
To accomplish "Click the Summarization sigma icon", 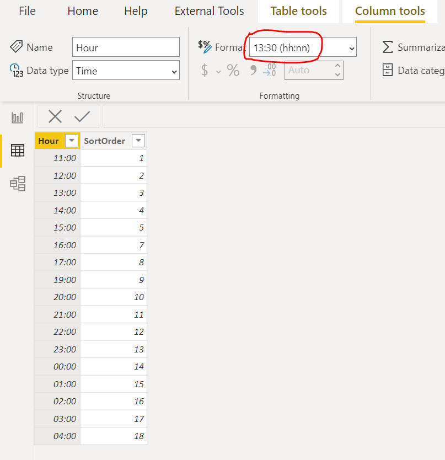I will tap(388, 47).
